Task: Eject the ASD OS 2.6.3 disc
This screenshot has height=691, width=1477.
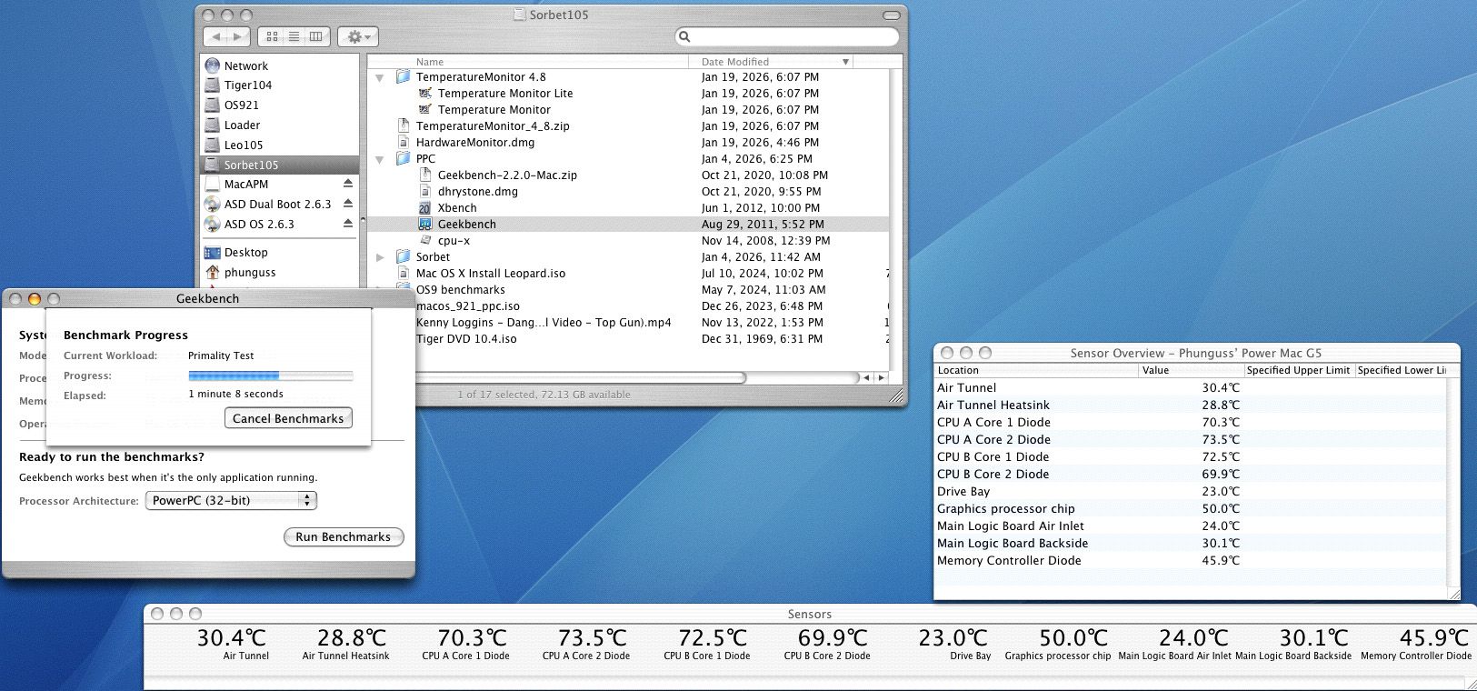Action: 347,224
